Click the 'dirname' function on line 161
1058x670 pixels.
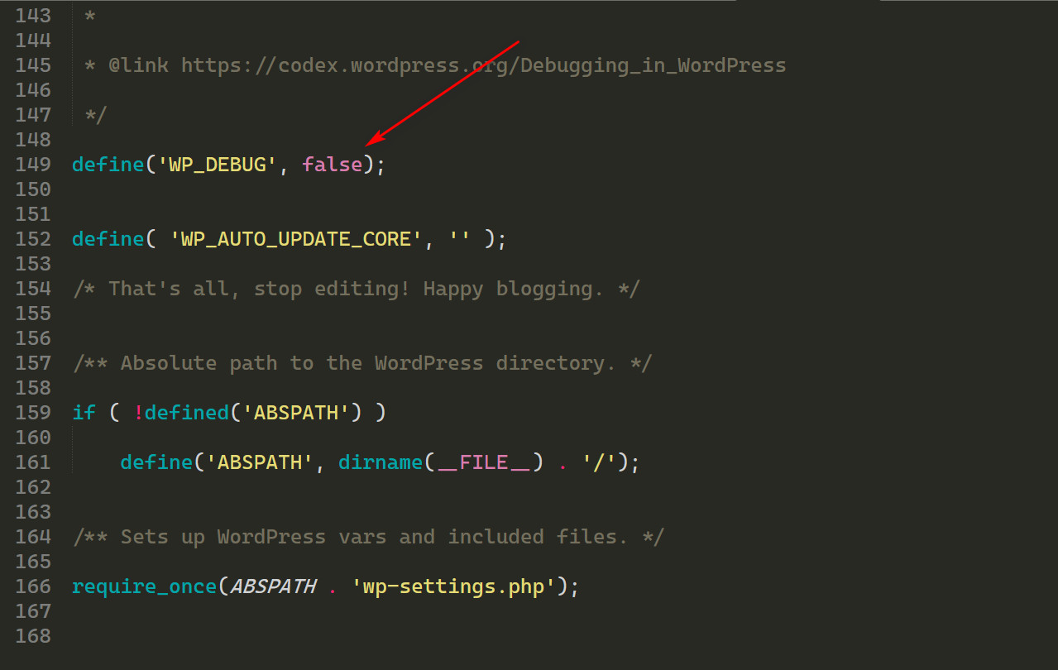point(381,462)
